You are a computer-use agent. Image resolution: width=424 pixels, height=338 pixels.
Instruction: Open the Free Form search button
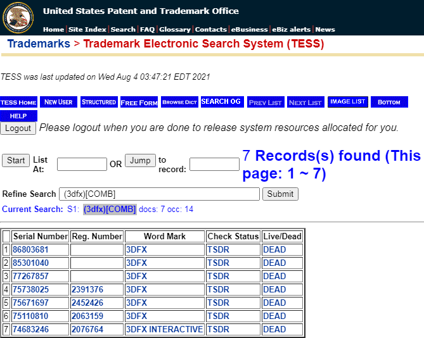pos(139,102)
